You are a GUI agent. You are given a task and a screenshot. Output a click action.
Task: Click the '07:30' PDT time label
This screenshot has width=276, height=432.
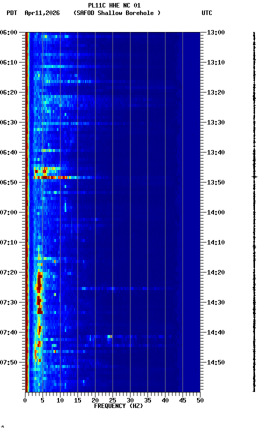tap(8, 302)
